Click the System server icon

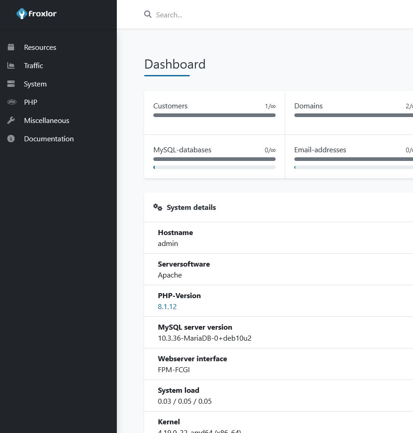coord(11,84)
